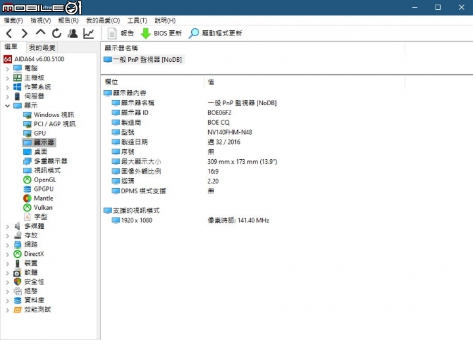Expand the 主機板 tree node

pos(7,78)
